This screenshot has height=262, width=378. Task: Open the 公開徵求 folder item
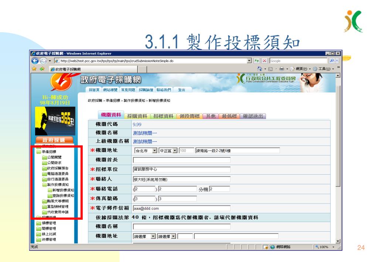[52, 163]
